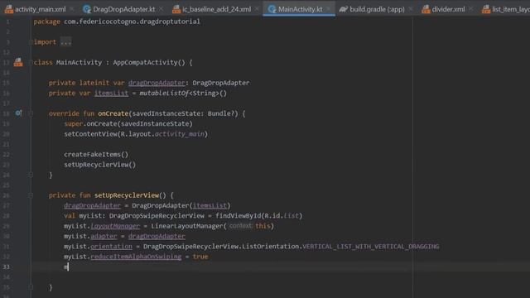Click findViewById on line 28

point(238,215)
